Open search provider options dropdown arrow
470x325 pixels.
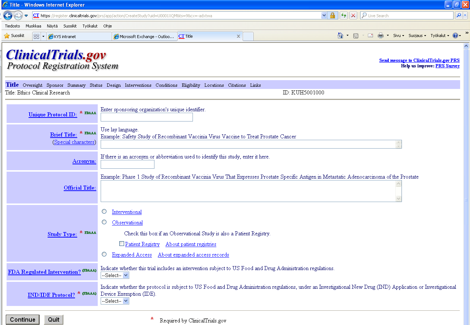(x=465, y=16)
